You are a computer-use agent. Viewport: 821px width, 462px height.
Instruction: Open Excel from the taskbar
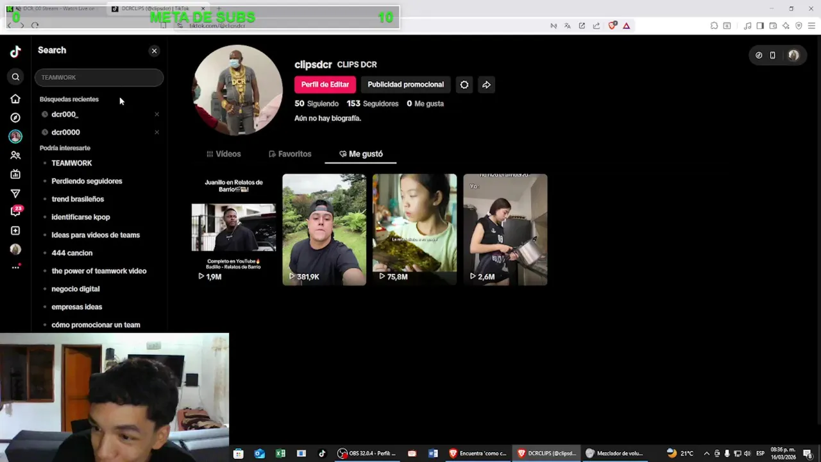coord(280,453)
